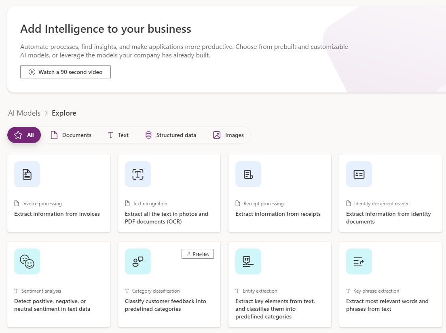Click the database icon beside Structured data
This screenshot has height=333, width=446.
click(148, 135)
